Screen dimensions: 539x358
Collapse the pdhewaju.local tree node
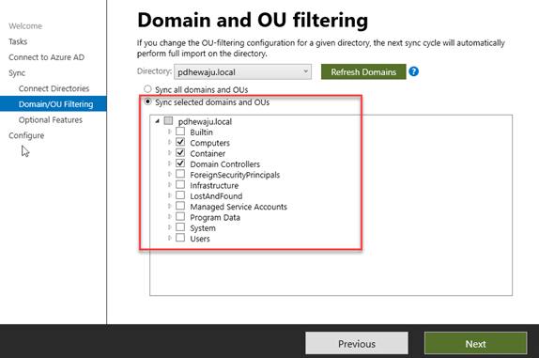pos(158,121)
